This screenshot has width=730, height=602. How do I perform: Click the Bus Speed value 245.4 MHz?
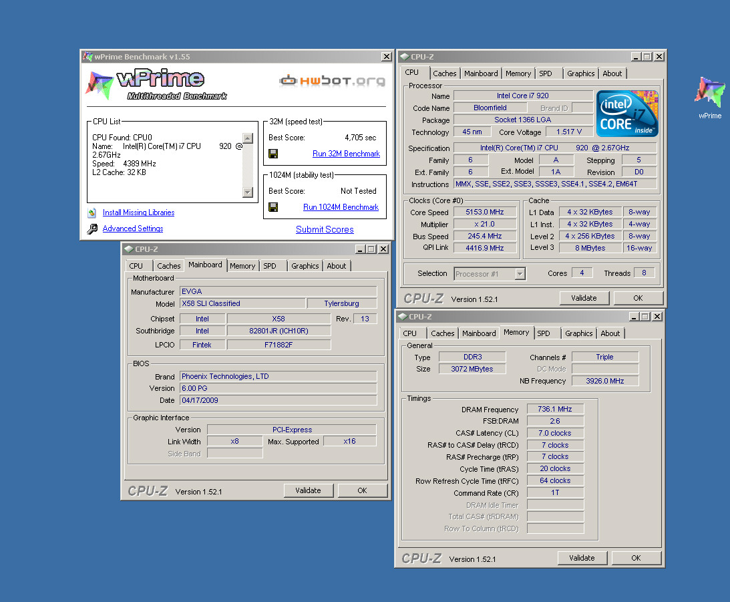pos(485,236)
